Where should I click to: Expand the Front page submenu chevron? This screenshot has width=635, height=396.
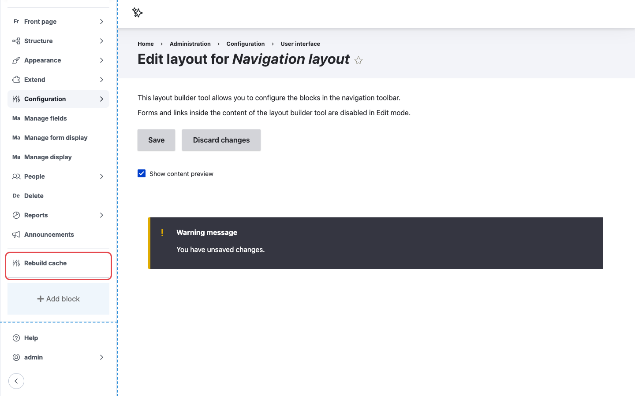point(101,22)
